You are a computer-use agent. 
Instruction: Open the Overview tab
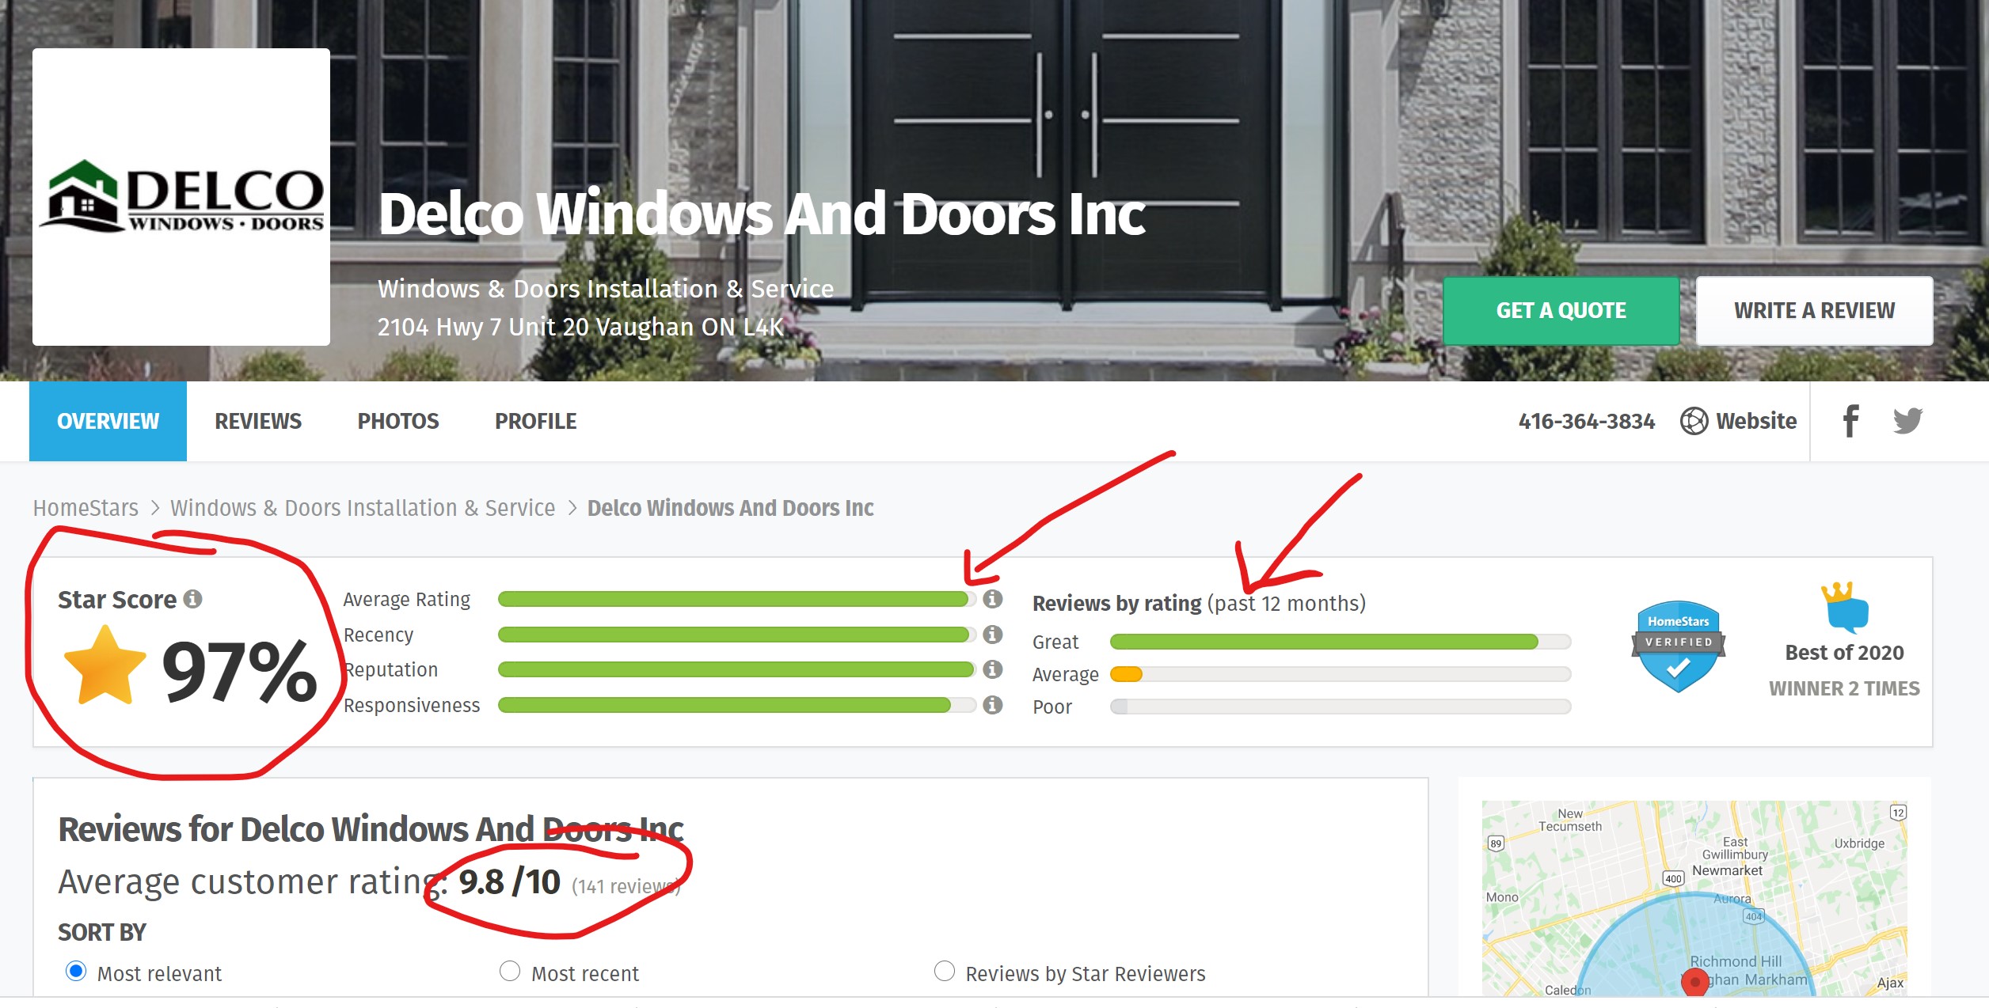pos(107,420)
